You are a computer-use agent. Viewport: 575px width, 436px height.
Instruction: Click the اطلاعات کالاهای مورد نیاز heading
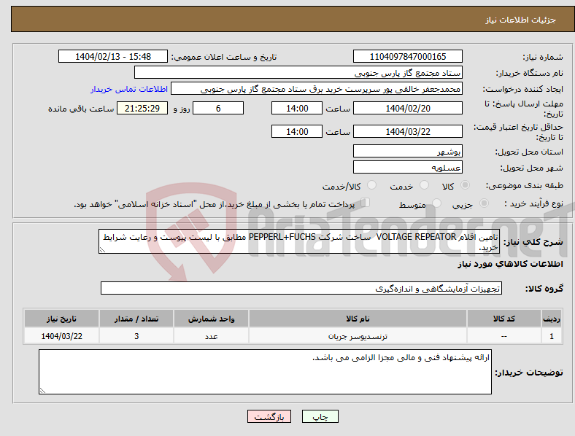pyautogui.click(x=510, y=264)
